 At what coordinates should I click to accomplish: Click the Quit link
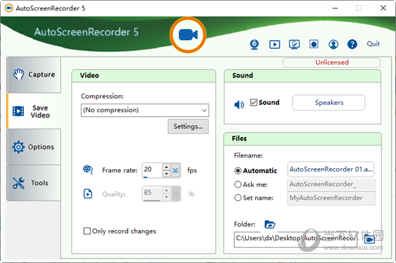tap(373, 44)
